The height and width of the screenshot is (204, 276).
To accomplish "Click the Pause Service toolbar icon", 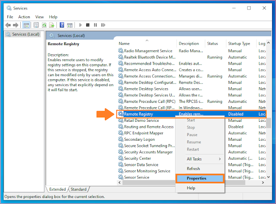I will 95,25.
